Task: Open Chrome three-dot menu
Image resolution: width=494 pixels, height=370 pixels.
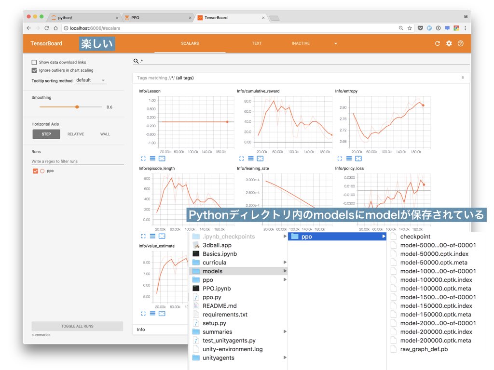Action: [466, 28]
